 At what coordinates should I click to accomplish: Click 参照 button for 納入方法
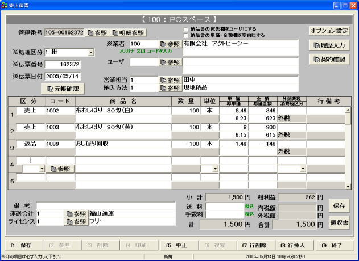tap(170, 88)
